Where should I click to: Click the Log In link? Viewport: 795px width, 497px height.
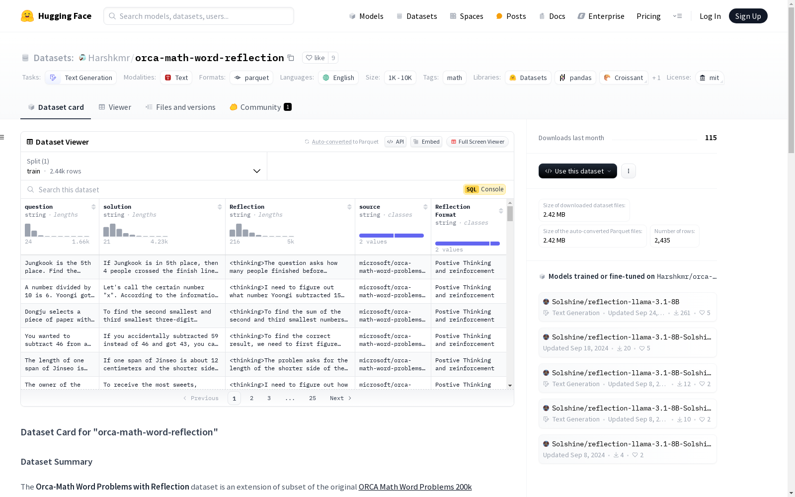[x=710, y=16]
